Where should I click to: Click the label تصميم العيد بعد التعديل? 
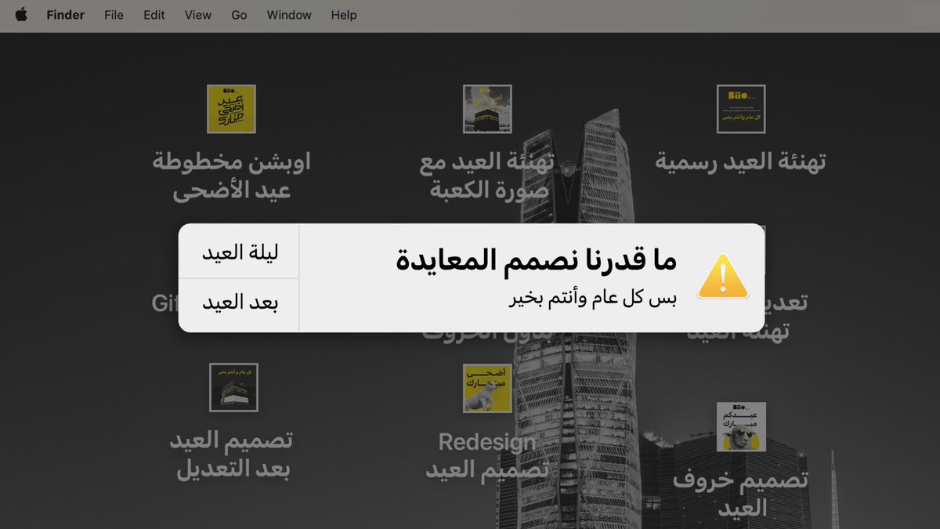point(232,455)
